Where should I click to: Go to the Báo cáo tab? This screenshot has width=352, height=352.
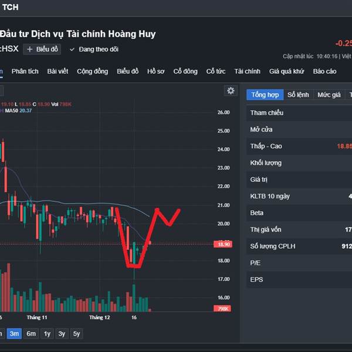324,72
